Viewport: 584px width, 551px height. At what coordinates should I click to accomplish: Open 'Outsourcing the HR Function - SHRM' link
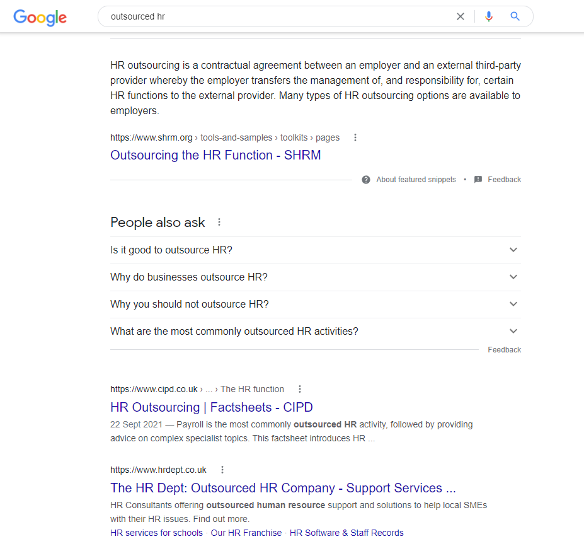[x=215, y=155]
